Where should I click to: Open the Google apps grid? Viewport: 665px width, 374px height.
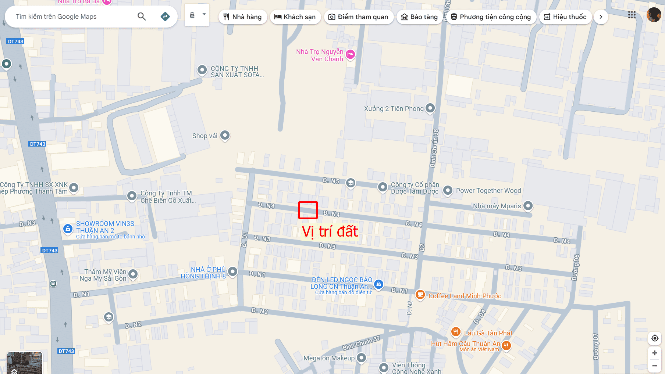pyautogui.click(x=632, y=15)
